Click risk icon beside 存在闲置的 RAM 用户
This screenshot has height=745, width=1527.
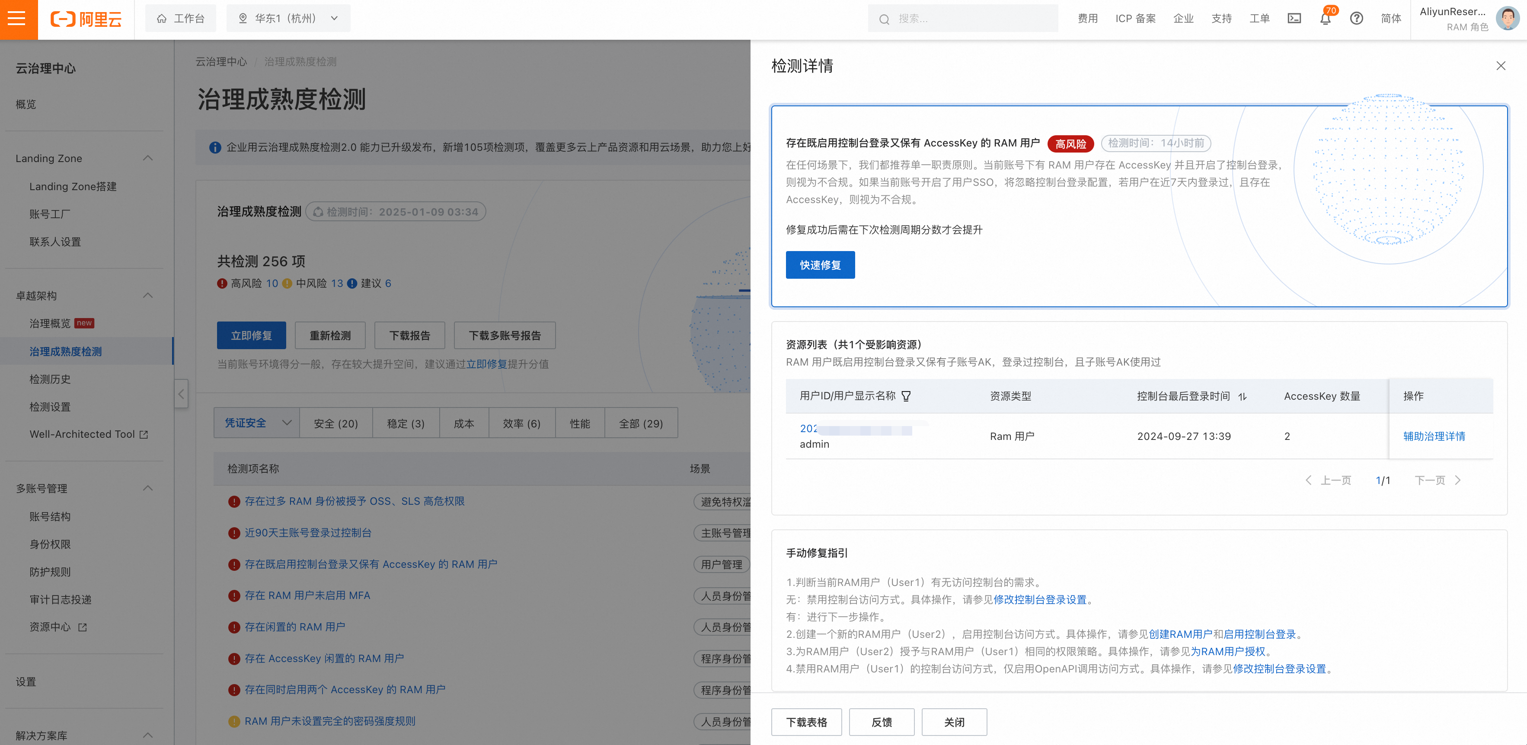(234, 627)
